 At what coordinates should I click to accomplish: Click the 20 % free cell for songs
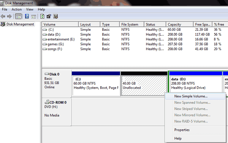point(217,49)
